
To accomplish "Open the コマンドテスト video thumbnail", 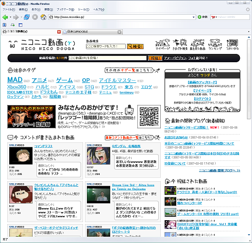I will click(x=21, y=156).
